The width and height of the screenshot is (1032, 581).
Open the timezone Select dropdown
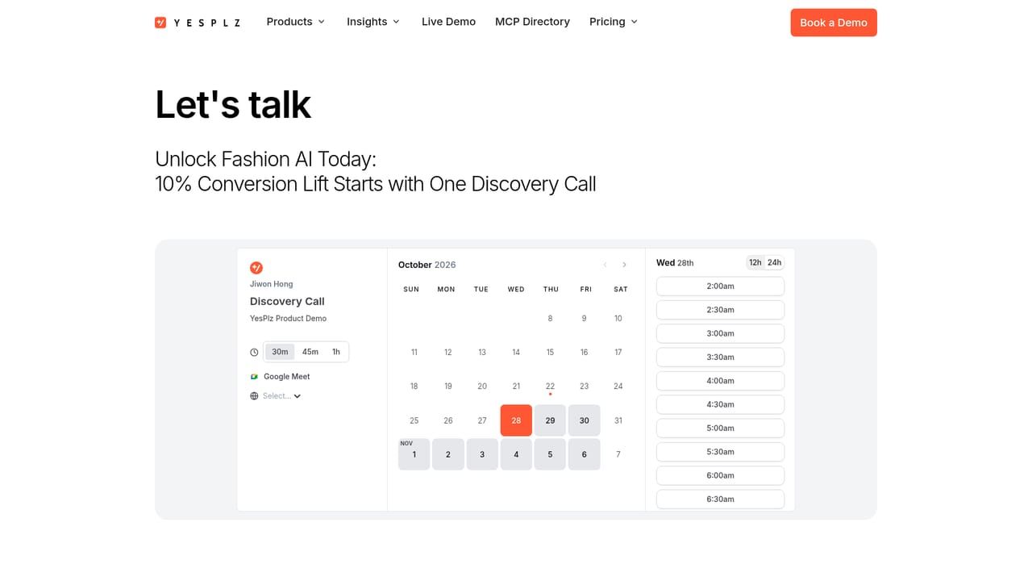tap(281, 396)
